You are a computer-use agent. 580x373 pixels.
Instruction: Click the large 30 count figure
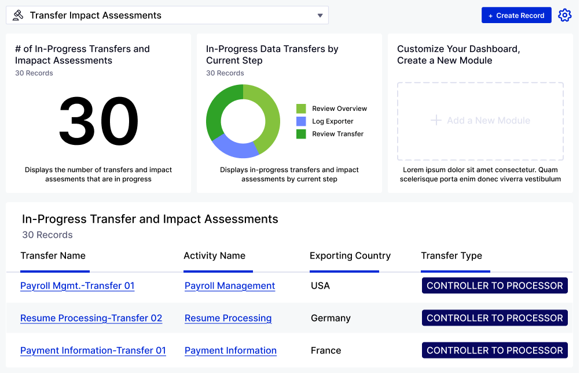pyautogui.click(x=98, y=121)
